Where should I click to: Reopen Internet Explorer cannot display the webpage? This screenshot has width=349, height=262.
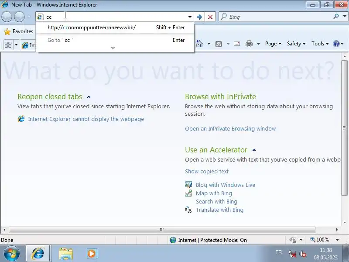pyautogui.click(x=86, y=119)
